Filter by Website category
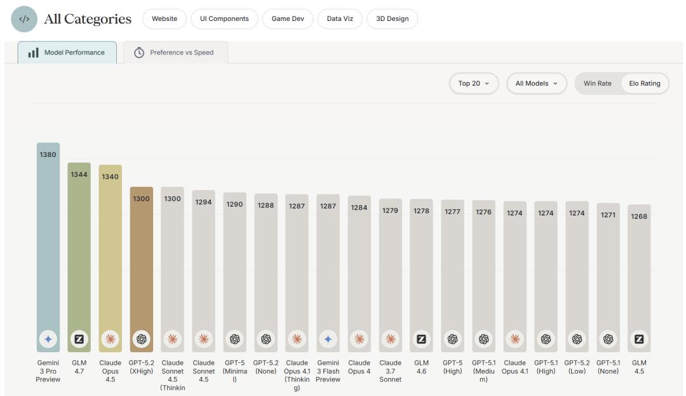686x396 pixels. [165, 19]
